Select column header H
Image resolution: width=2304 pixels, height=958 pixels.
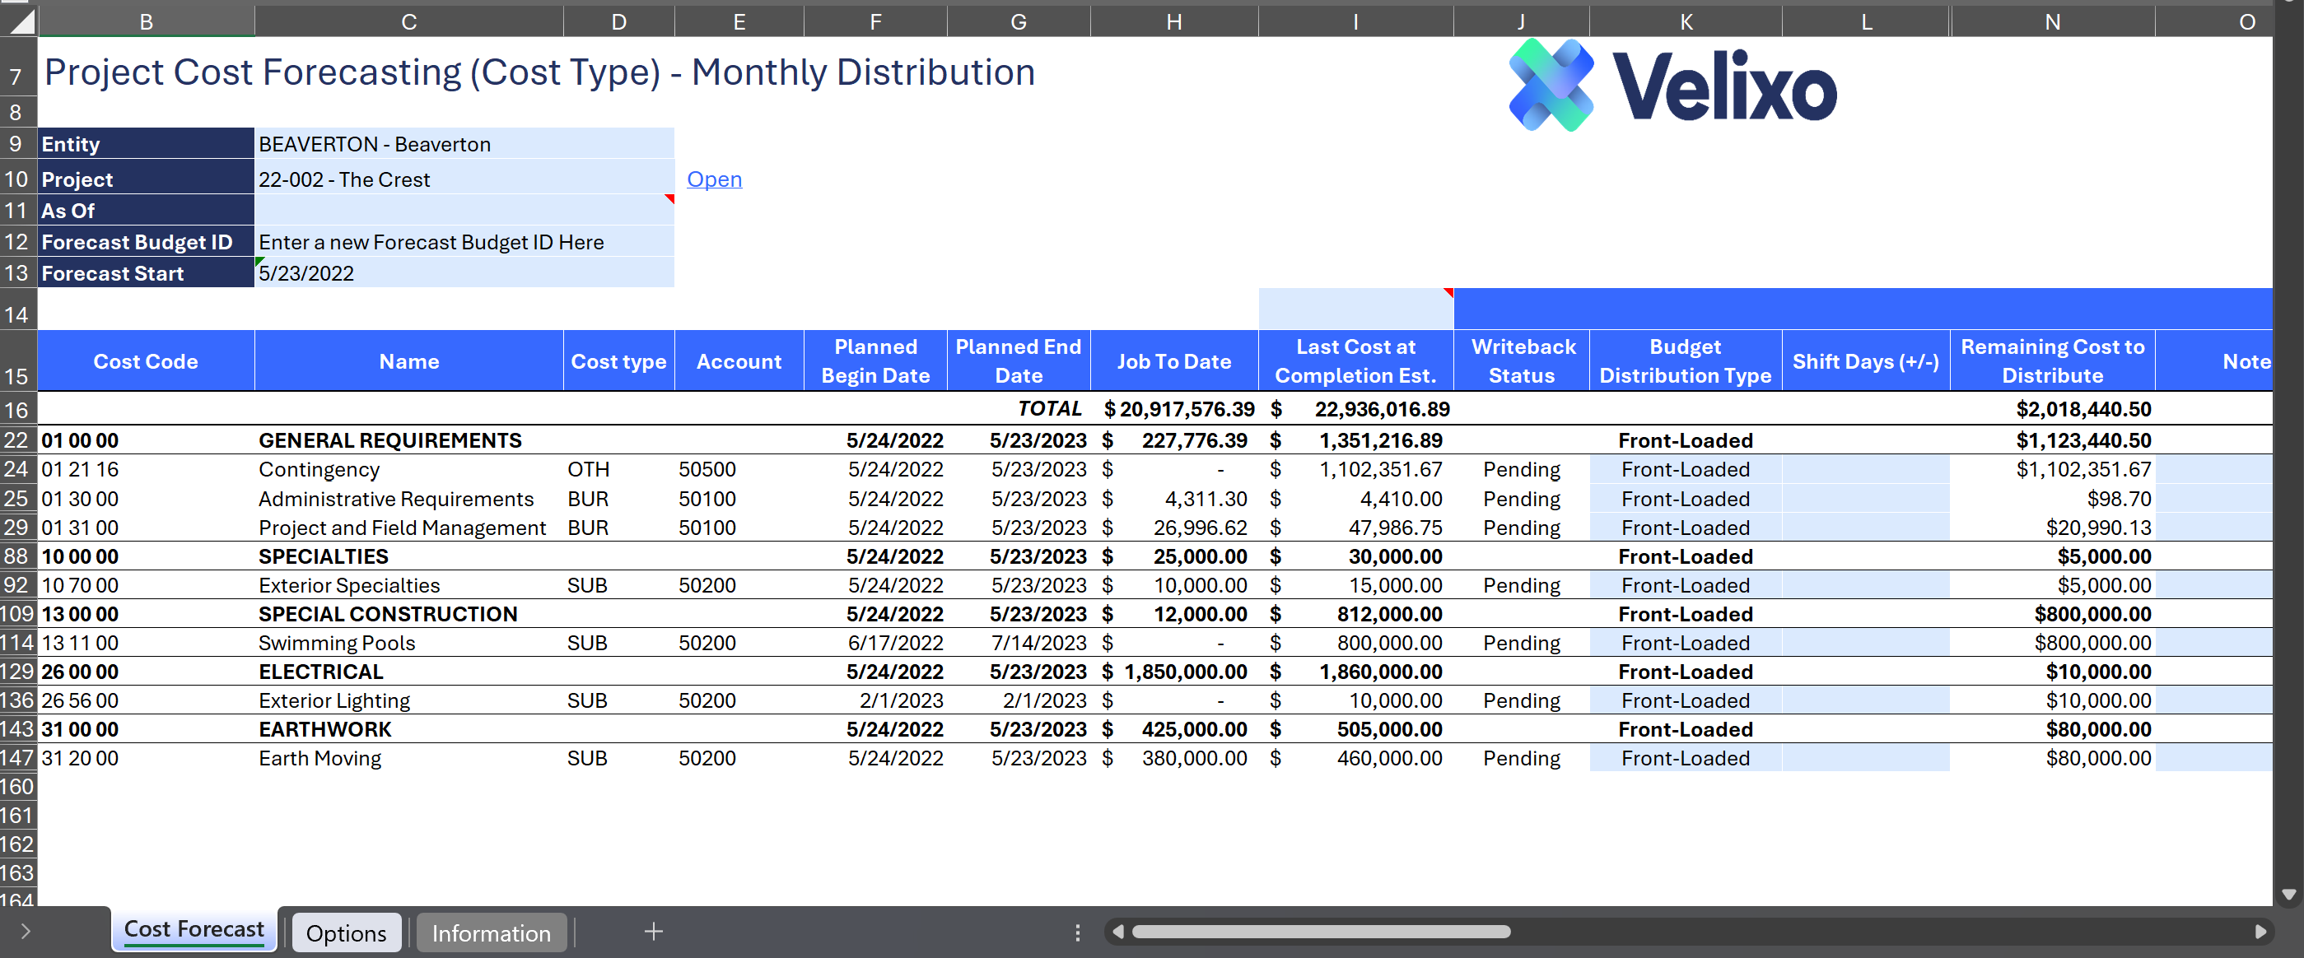[1173, 21]
